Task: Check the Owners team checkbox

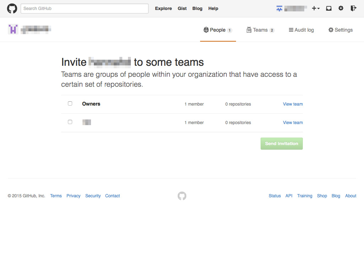Action: 70,104
